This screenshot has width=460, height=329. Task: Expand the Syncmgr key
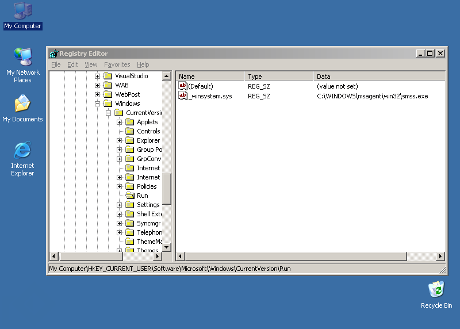click(x=119, y=223)
